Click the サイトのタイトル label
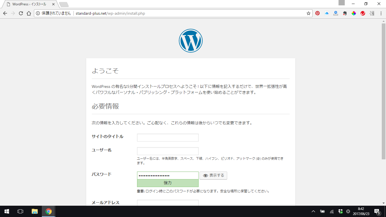This screenshot has width=386, height=217. pyautogui.click(x=108, y=136)
